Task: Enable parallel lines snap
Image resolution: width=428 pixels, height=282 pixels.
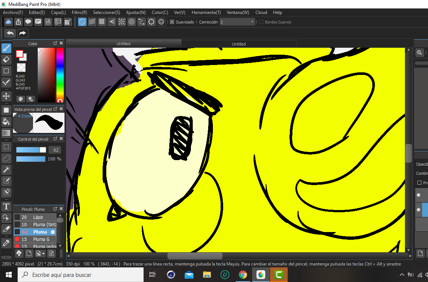Action: 92,22
